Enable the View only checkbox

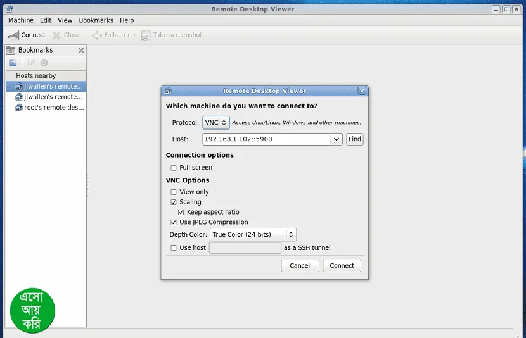coord(174,192)
